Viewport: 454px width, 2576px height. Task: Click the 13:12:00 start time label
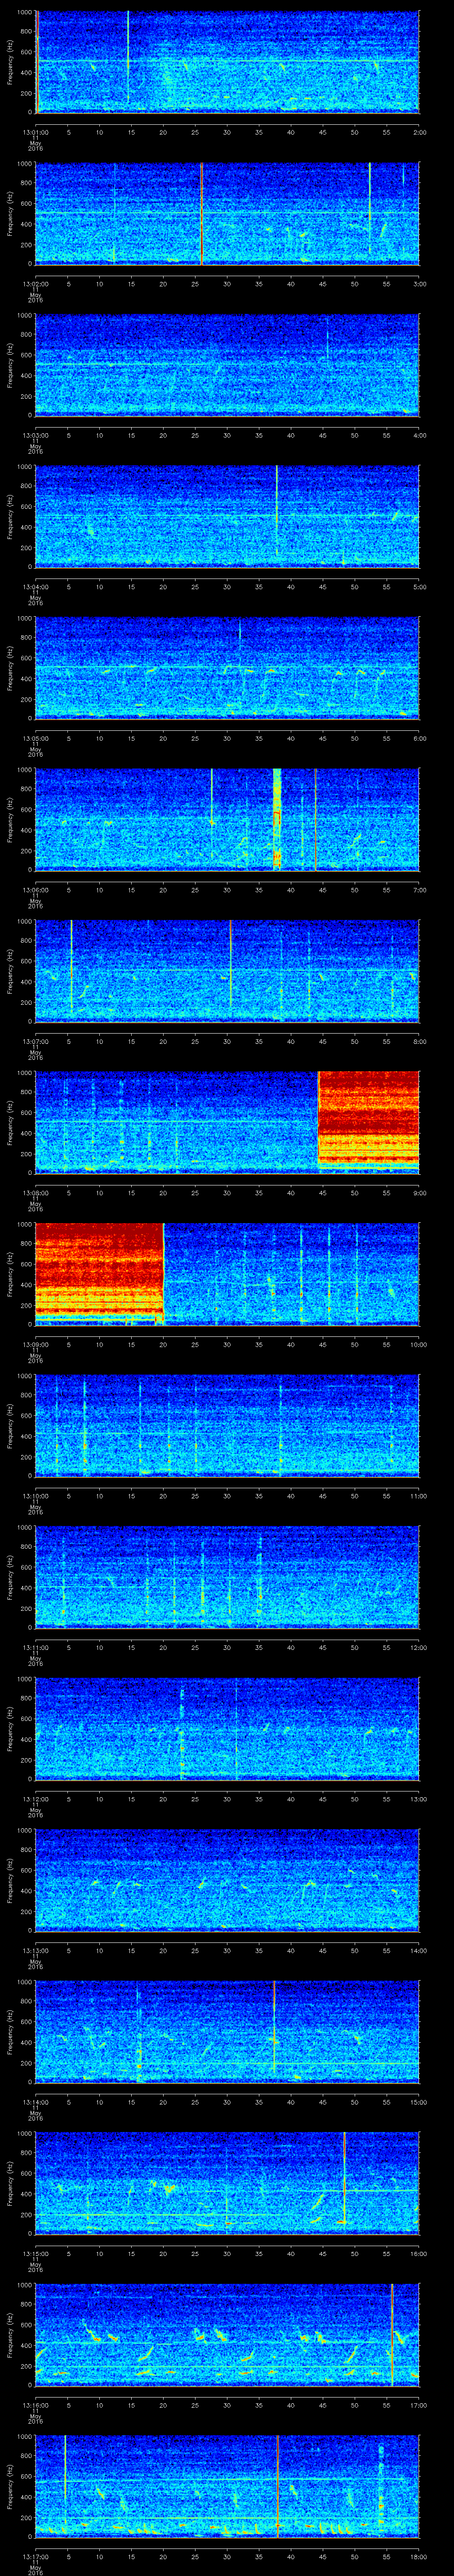35,1799
